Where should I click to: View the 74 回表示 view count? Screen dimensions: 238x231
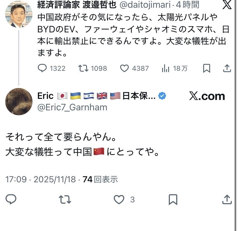click(101, 179)
